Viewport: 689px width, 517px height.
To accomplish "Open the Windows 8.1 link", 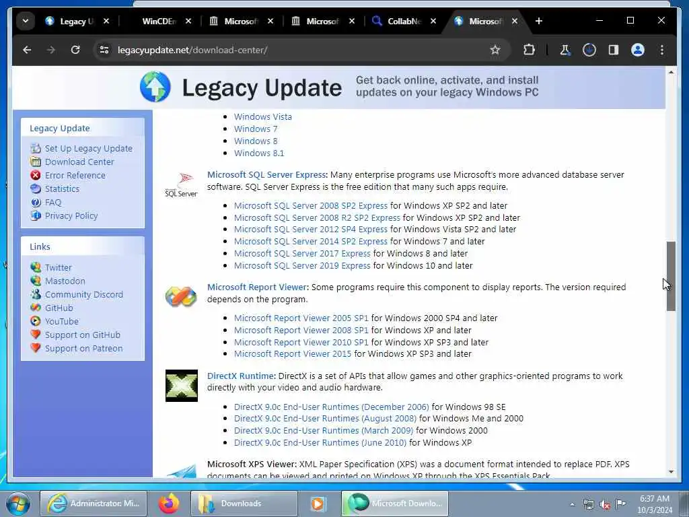I will coord(259,153).
